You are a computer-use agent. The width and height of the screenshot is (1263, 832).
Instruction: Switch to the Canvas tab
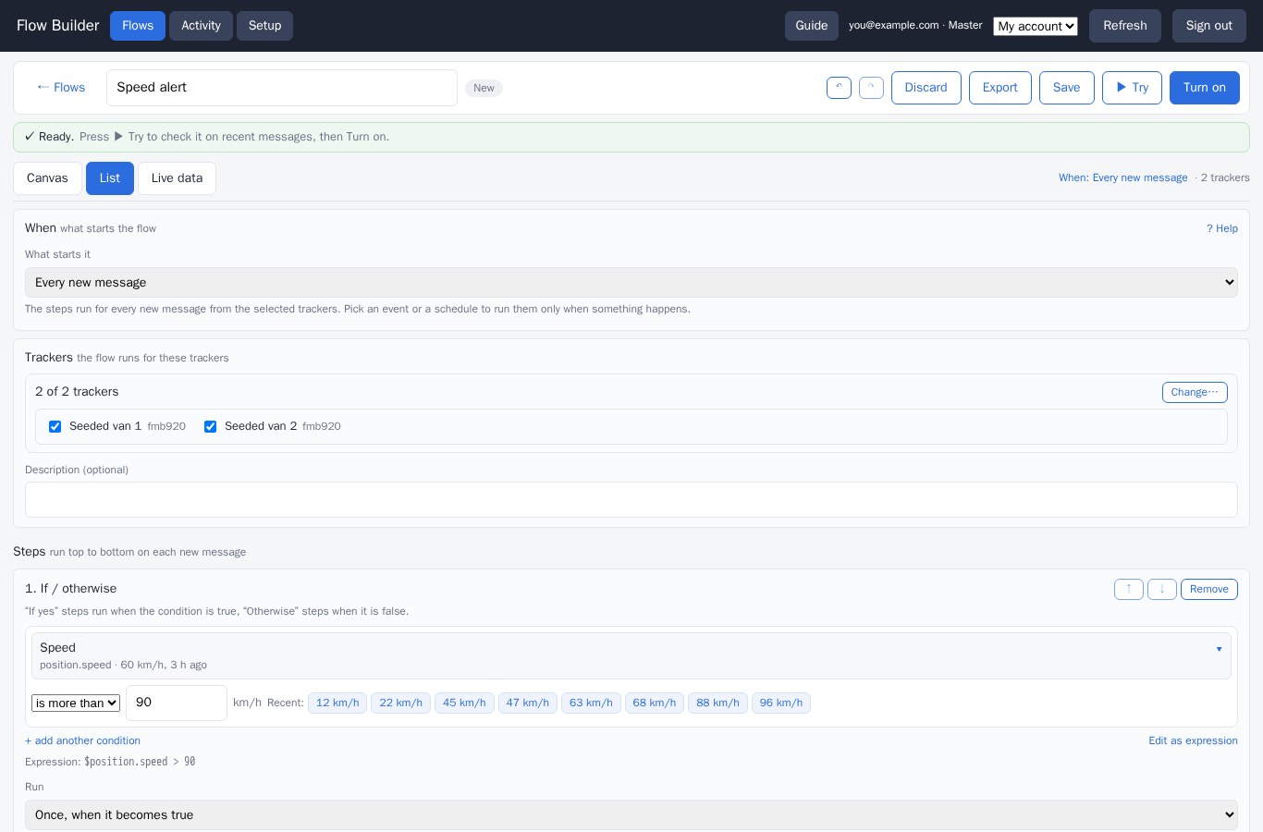click(47, 178)
